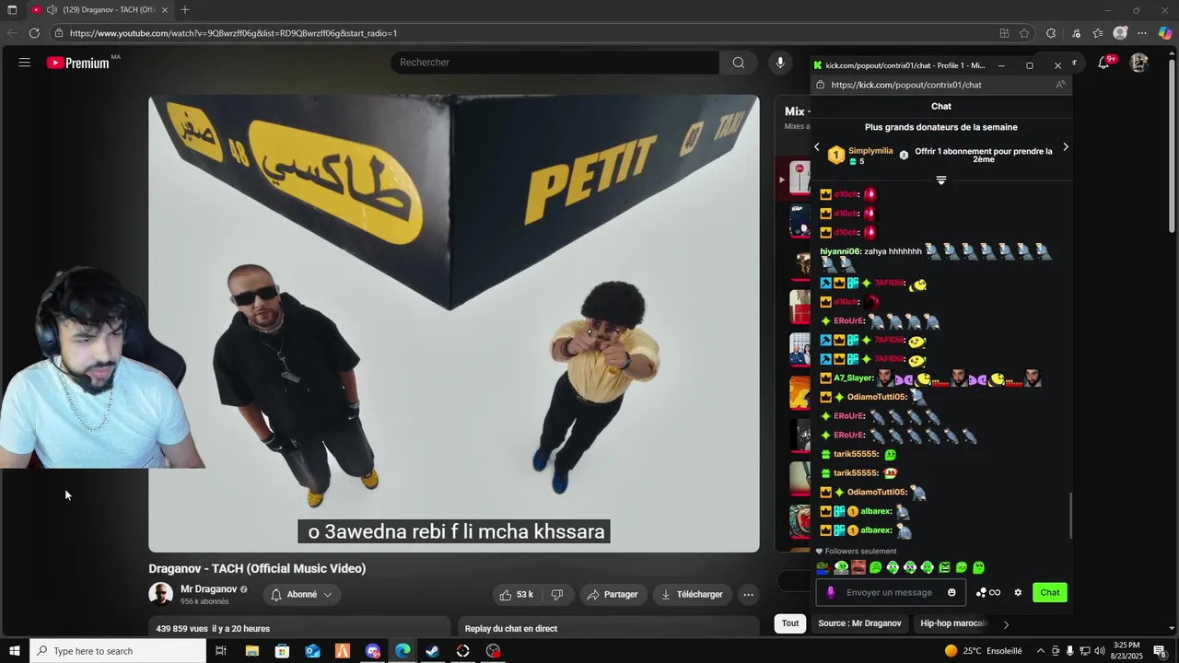Screen dimensions: 1179x663
Task: Open user A7_Slayer in Kick chat
Action: [853, 378]
